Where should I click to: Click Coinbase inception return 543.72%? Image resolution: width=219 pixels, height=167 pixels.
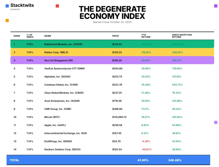pos(177,85)
